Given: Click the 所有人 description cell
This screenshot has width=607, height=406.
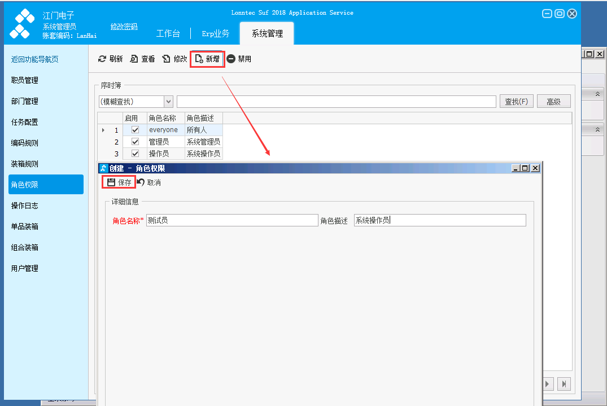Looking at the screenshot, I should (204, 130).
